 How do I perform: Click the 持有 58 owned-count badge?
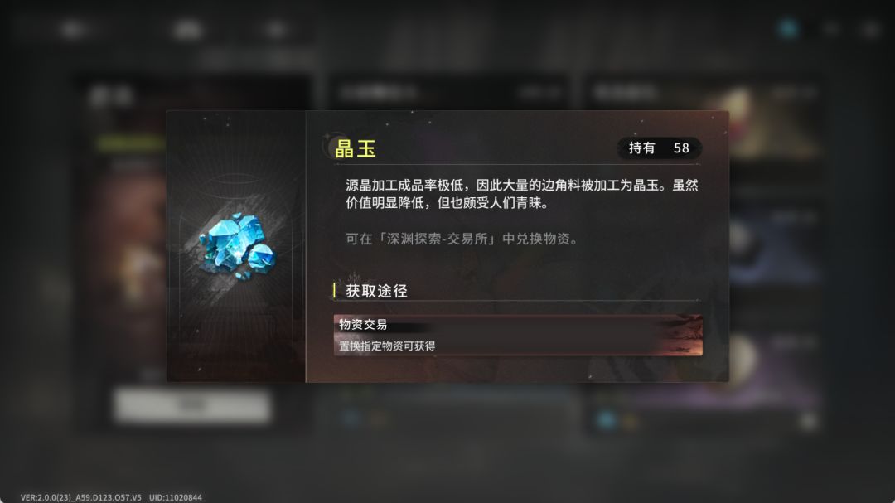click(x=660, y=148)
